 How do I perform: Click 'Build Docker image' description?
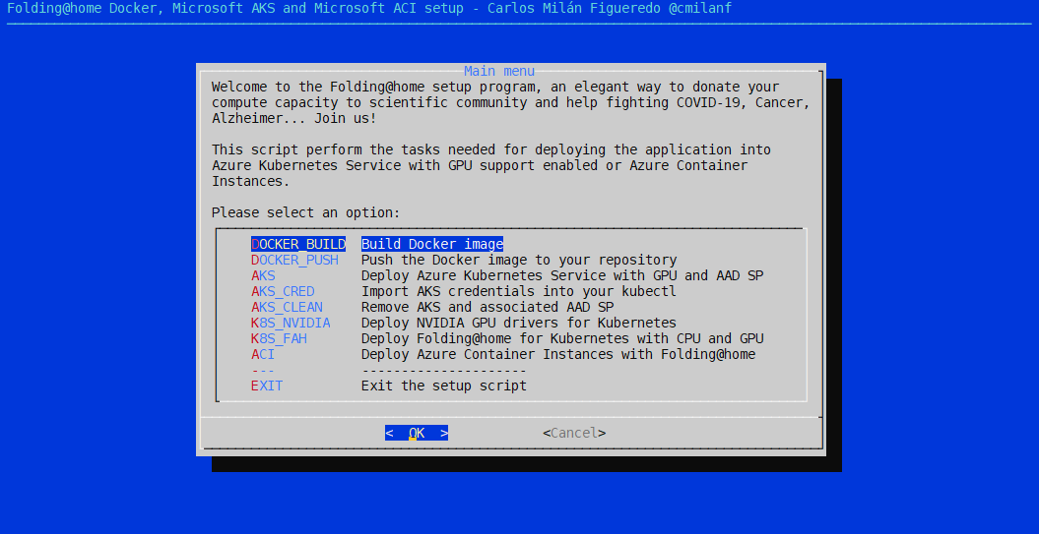(x=432, y=244)
